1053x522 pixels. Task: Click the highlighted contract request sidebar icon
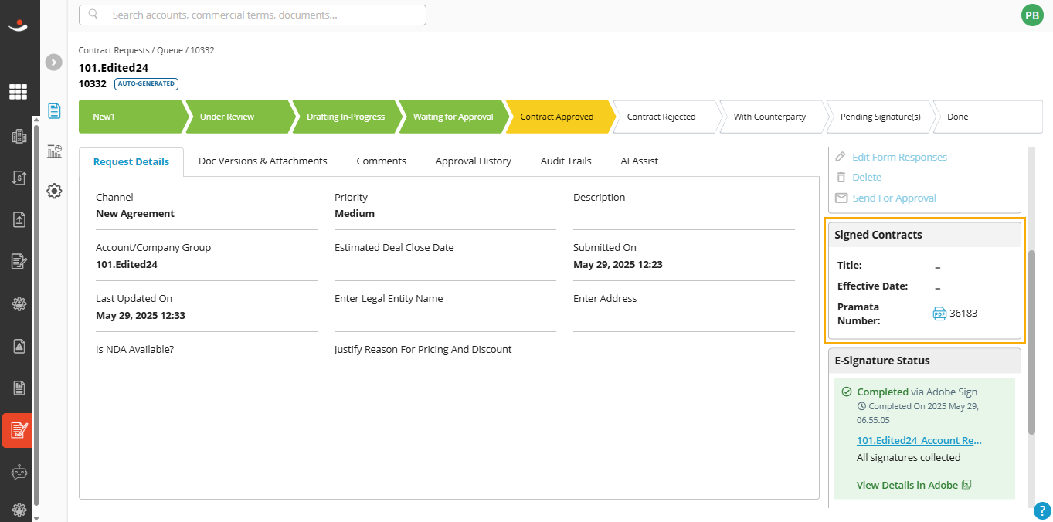[17, 430]
